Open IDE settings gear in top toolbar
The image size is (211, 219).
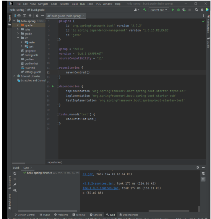202,10
